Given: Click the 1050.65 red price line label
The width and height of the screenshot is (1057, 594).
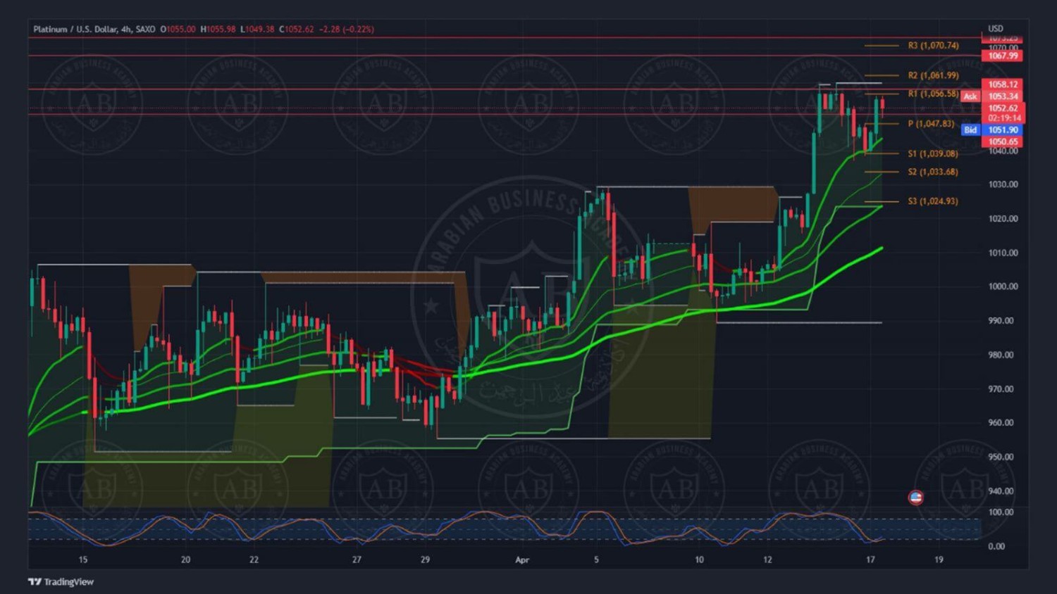Looking at the screenshot, I should (1003, 142).
